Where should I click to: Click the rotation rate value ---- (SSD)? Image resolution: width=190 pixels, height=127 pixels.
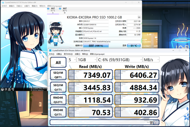point(134,28)
